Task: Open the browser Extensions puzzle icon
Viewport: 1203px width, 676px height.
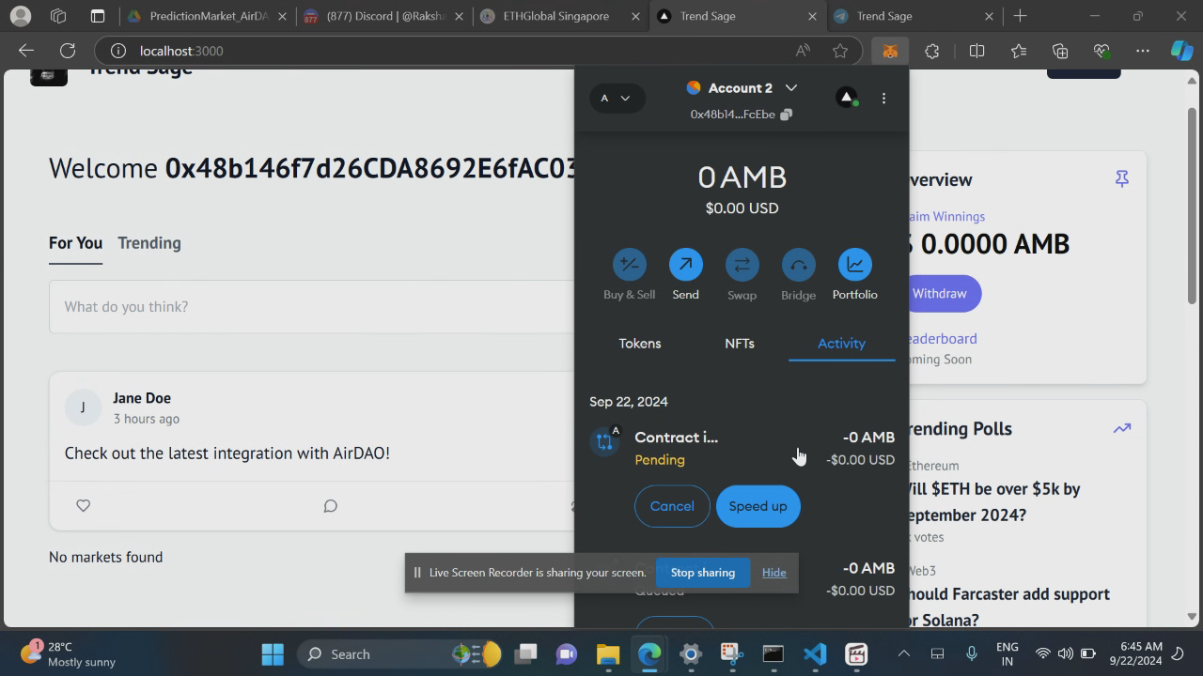Action: pos(931,51)
